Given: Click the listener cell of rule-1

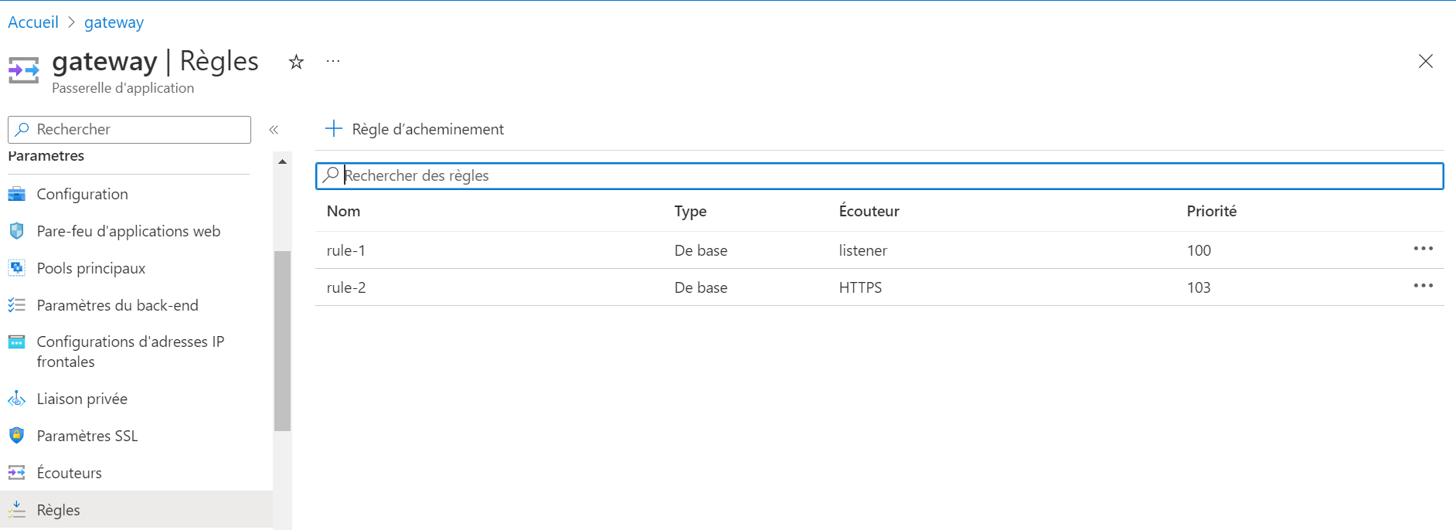Looking at the screenshot, I should tap(863, 250).
